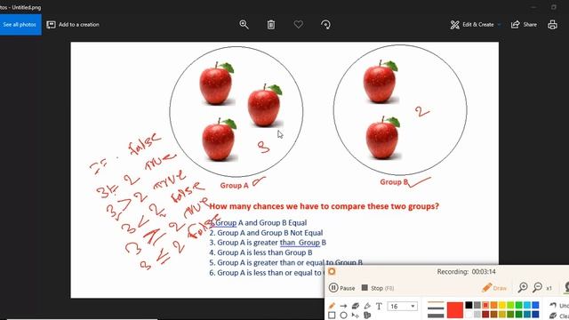Select the stamp clipart tool
This screenshot has width=569, height=320.
coord(367,316)
